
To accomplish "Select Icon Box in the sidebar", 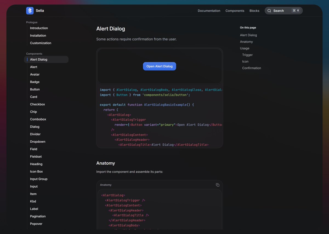I will pos(36,171).
